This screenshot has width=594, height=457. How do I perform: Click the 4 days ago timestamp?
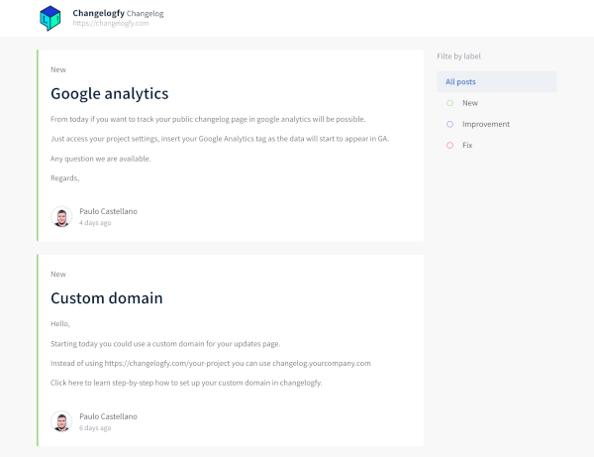pyautogui.click(x=95, y=223)
